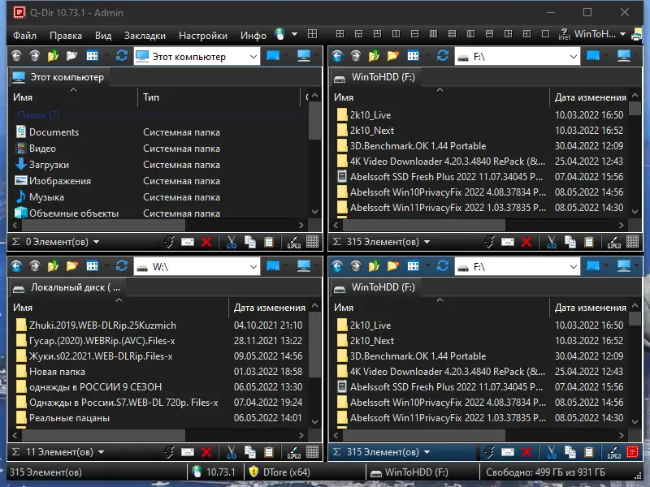Viewport: 650px width, 487px height.
Task: Open Вид menu
Action: tap(103, 36)
